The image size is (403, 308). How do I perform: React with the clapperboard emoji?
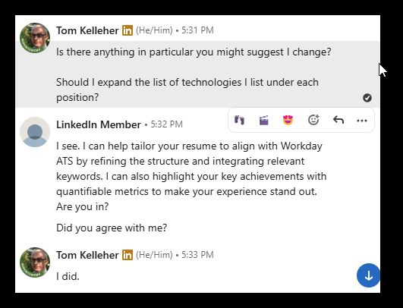263,120
